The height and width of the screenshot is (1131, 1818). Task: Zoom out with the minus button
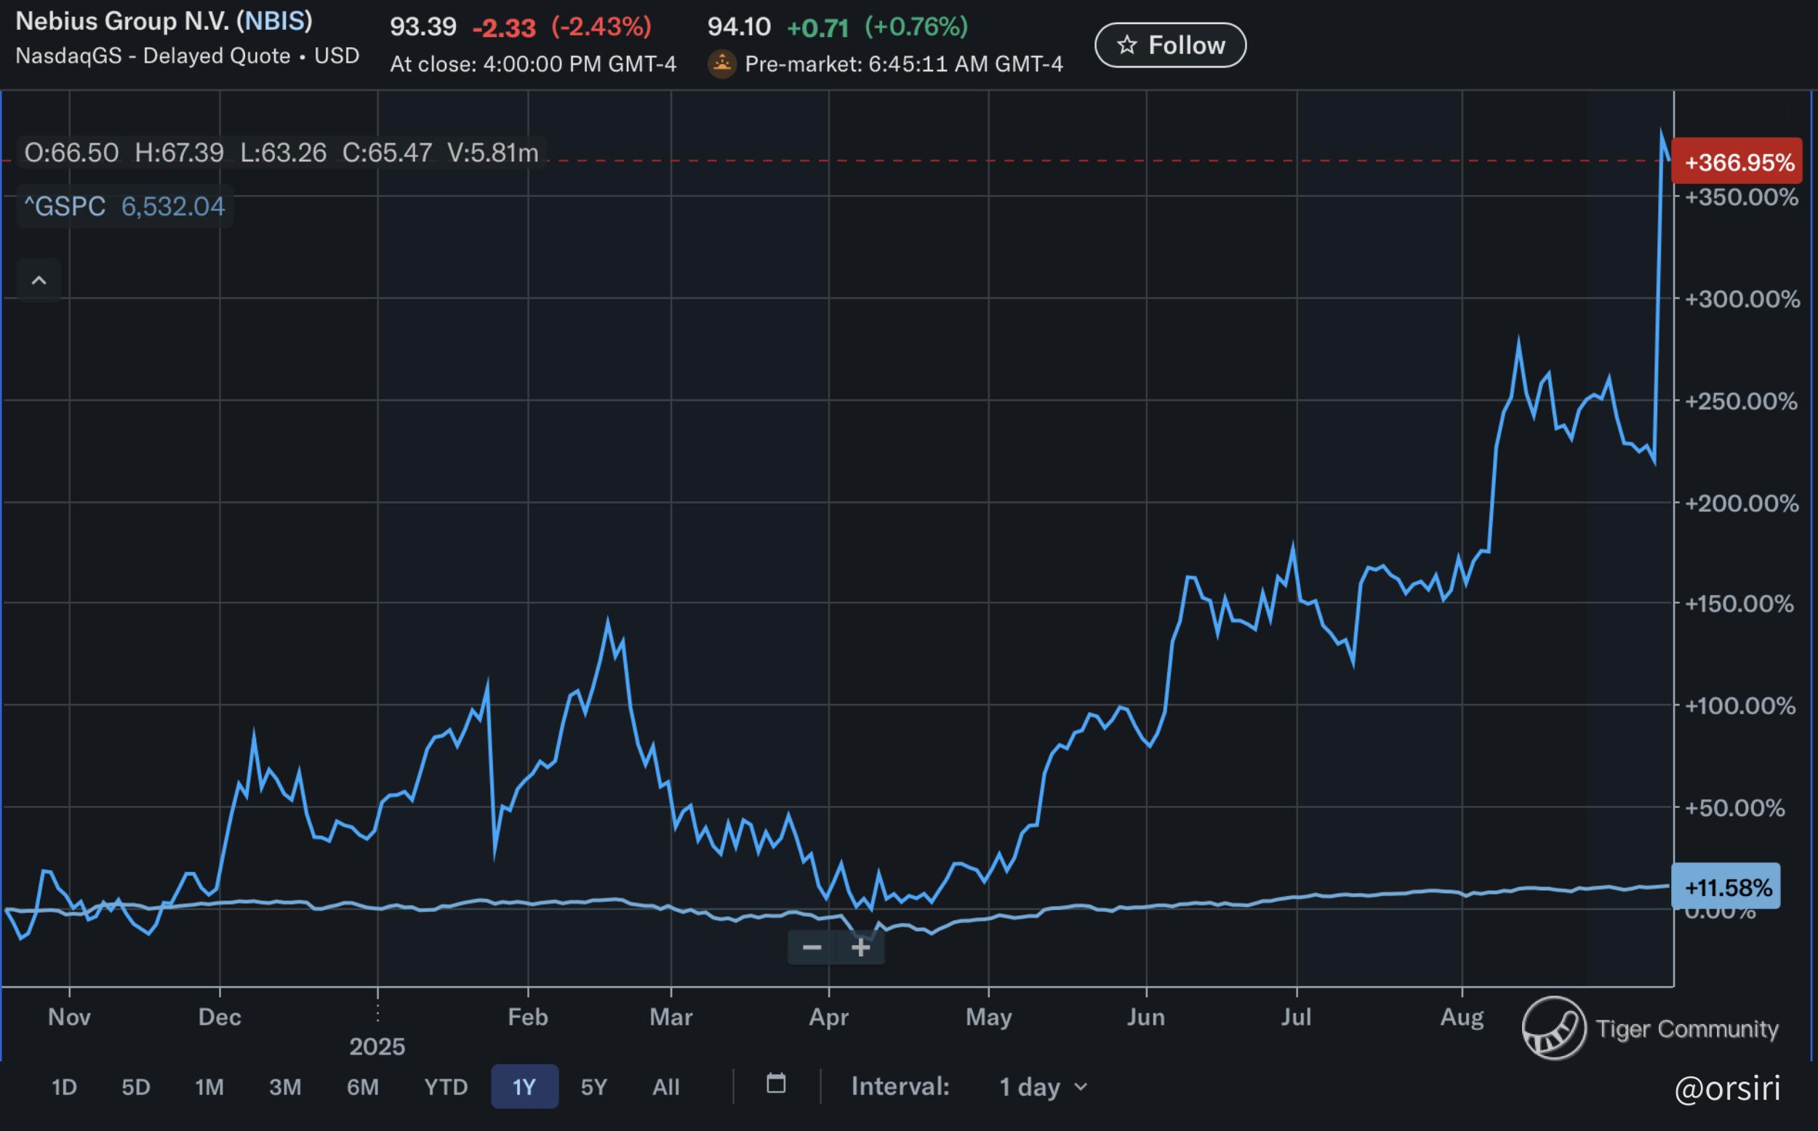812,948
